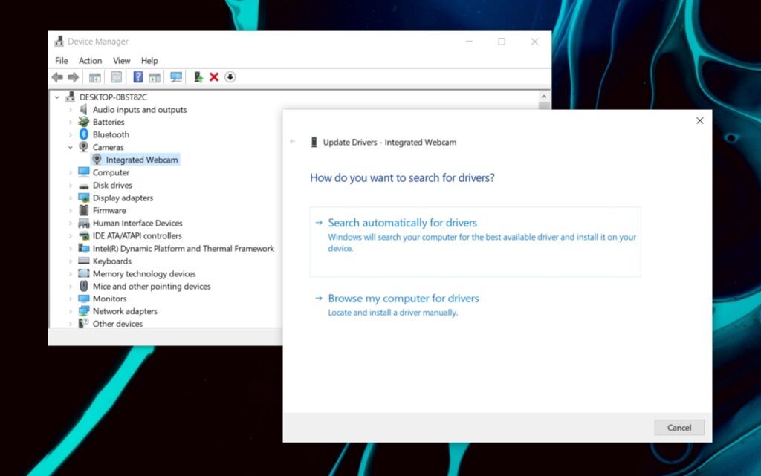Choose Search automatically for drivers

402,222
